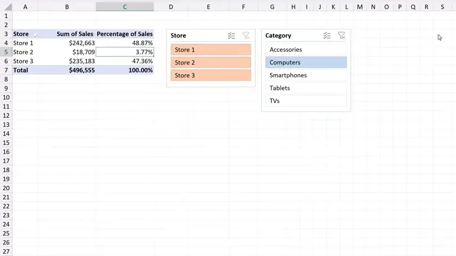Select the Computers category slicer button
This screenshot has height=256, width=456.
(305, 62)
